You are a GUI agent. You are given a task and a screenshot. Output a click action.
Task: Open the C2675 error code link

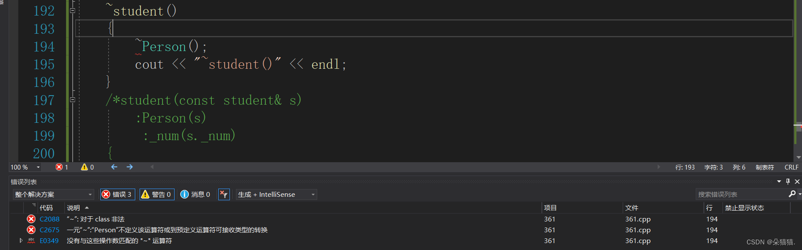50,230
